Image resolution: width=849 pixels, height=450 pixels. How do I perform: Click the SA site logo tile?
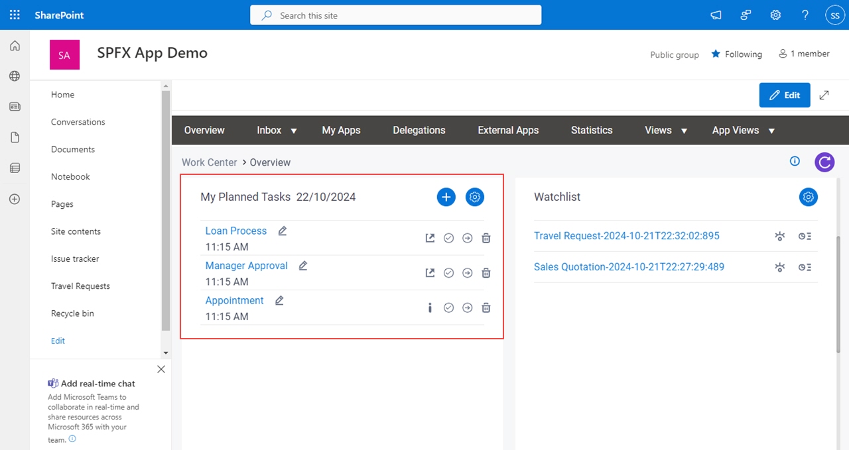click(64, 55)
